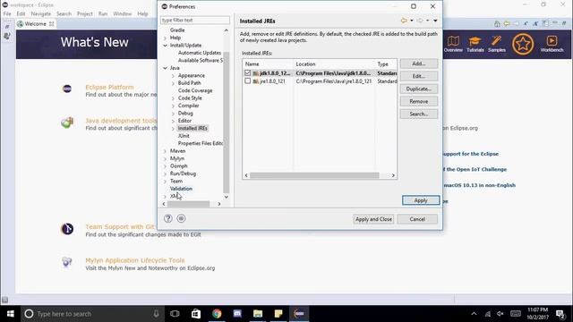Click the home icon in Welcome toolbar
The height and width of the screenshot is (322, 573).
[x=497, y=24]
